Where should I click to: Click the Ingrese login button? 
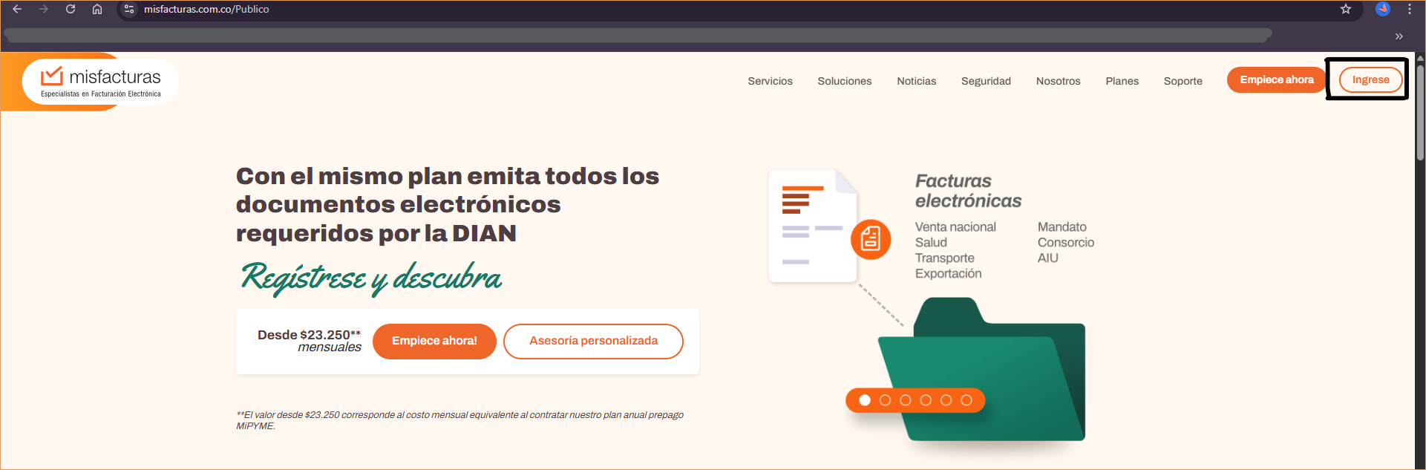[x=1370, y=79]
